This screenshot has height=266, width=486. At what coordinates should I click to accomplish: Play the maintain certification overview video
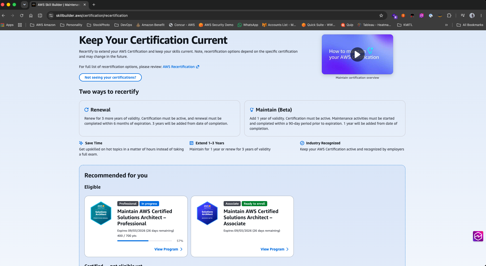[357, 54]
